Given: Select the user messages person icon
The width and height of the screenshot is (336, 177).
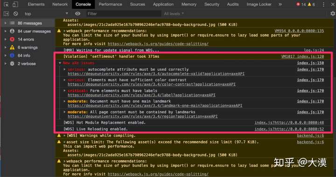Looking at the screenshot, I should click(x=12, y=31).
